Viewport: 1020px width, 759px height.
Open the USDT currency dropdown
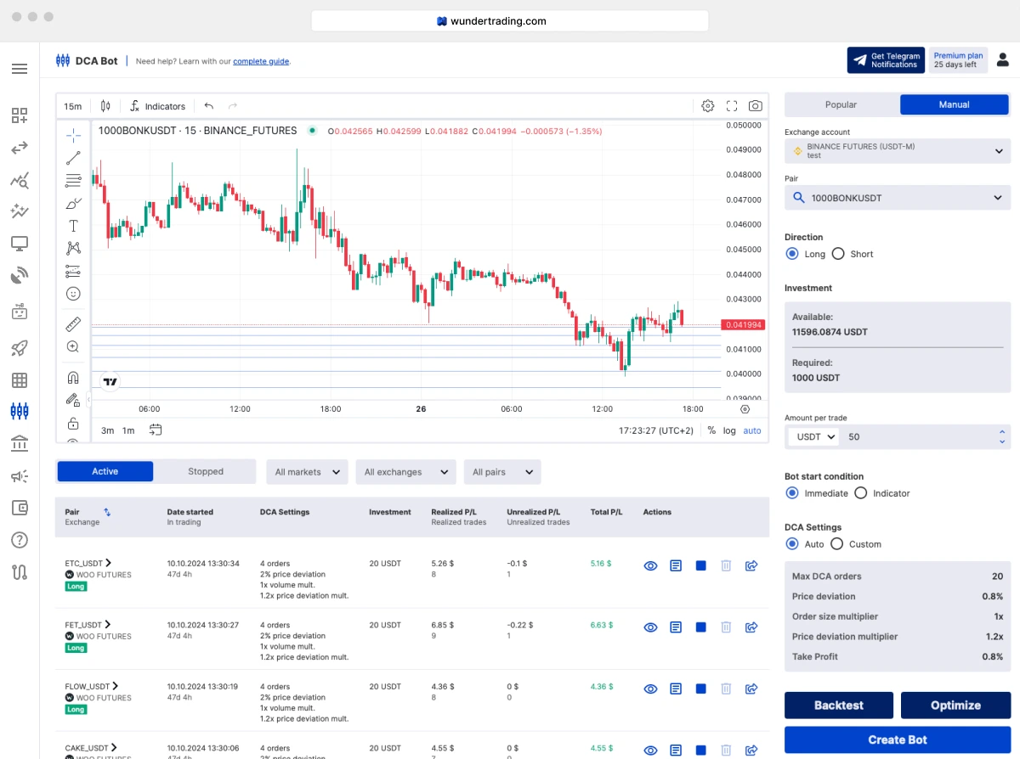(x=813, y=436)
